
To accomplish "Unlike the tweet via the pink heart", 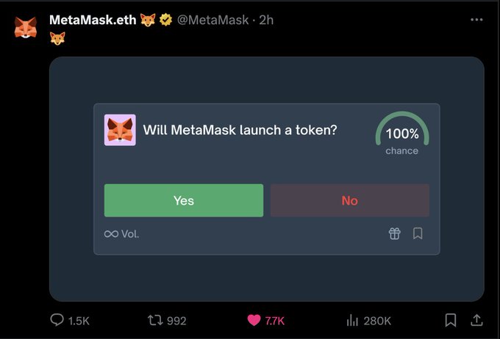I will tap(254, 320).
